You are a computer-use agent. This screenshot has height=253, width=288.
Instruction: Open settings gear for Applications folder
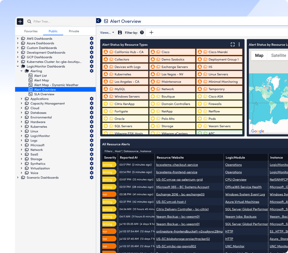(92, 99)
